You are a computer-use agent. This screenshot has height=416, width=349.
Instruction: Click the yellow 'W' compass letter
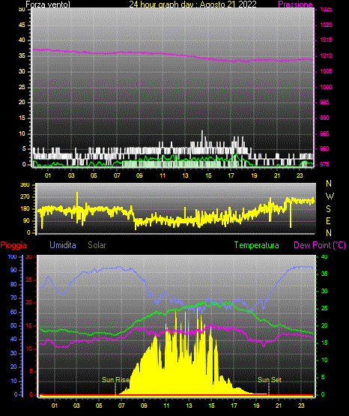click(330, 196)
